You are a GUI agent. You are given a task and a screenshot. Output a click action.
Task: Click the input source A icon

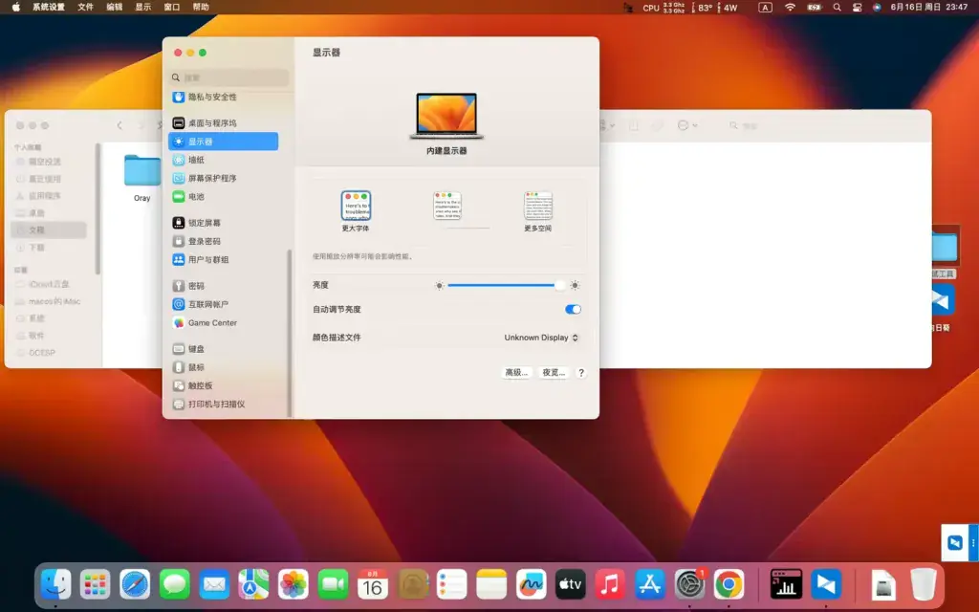pyautogui.click(x=765, y=8)
